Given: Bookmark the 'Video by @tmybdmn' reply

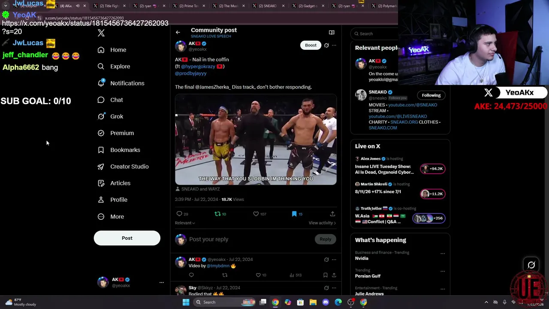Looking at the screenshot, I should (x=326, y=275).
